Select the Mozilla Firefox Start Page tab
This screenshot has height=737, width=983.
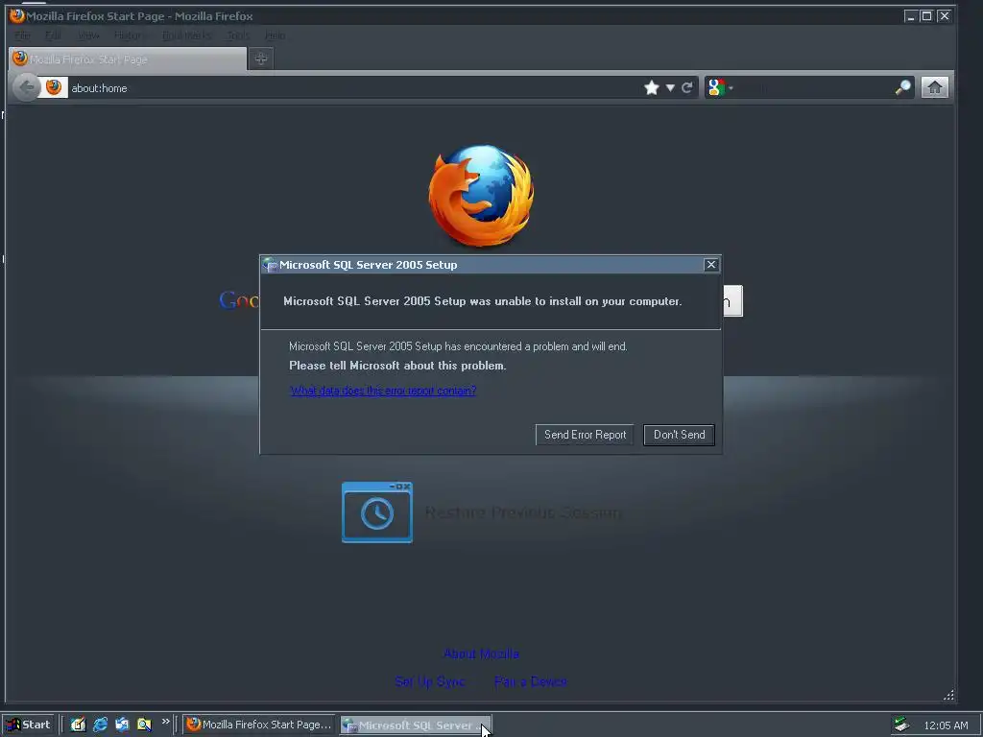128,59
